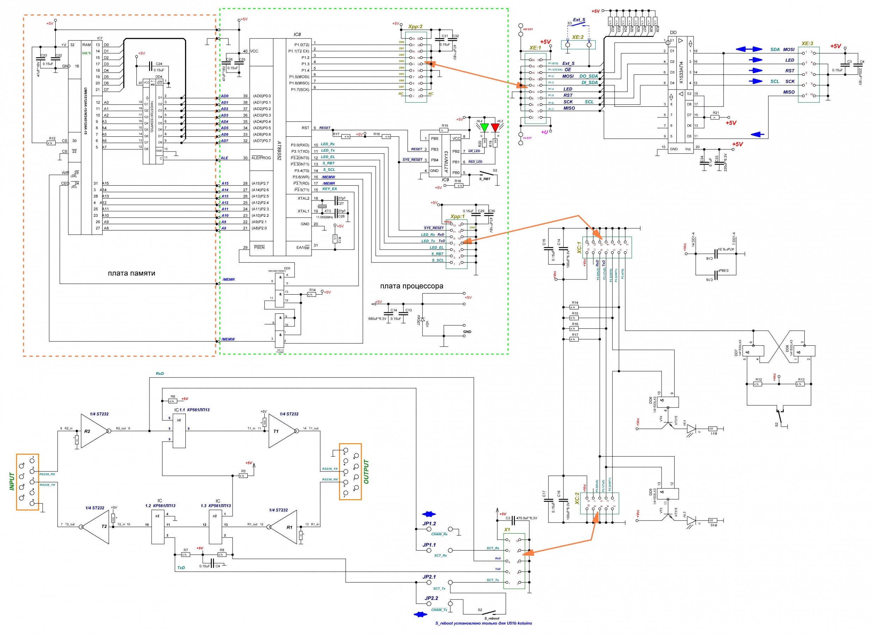
Task: Select the Xpp:1 connector block
Action: click(x=456, y=244)
